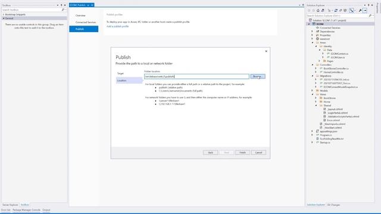Expand the Models folder
This screenshot has height=214, width=381.
[313, 90]
